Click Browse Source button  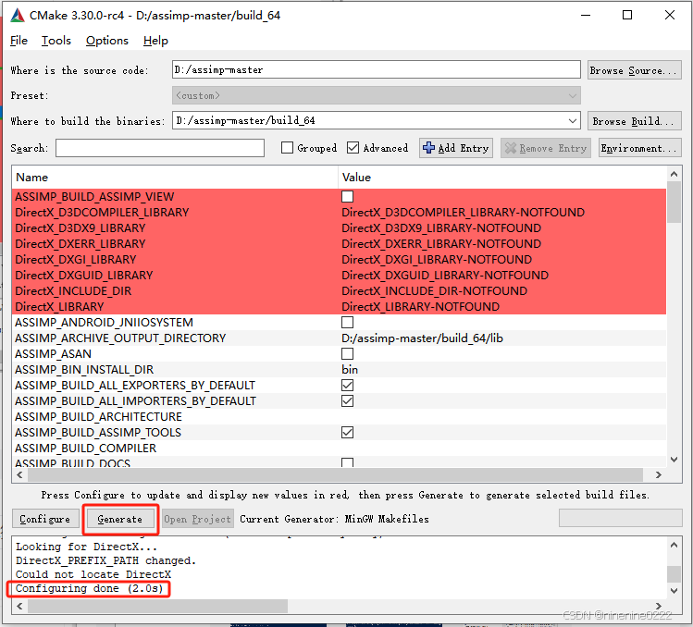634,70
